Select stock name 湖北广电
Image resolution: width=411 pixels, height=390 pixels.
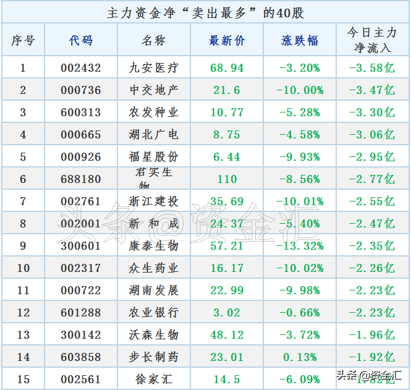[x=154, y=135]
